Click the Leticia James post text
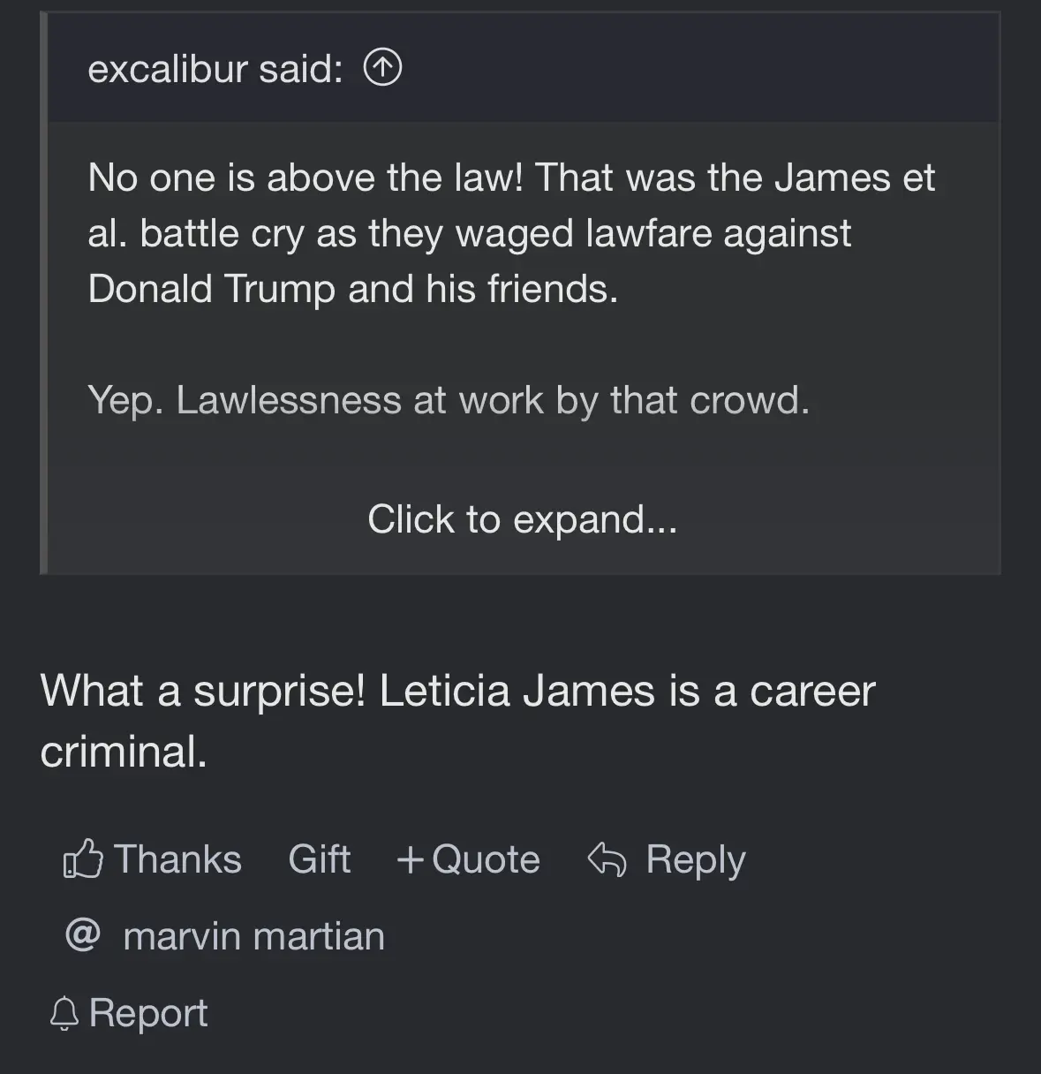The image size is (1041, 1074). tap(457, 721)
